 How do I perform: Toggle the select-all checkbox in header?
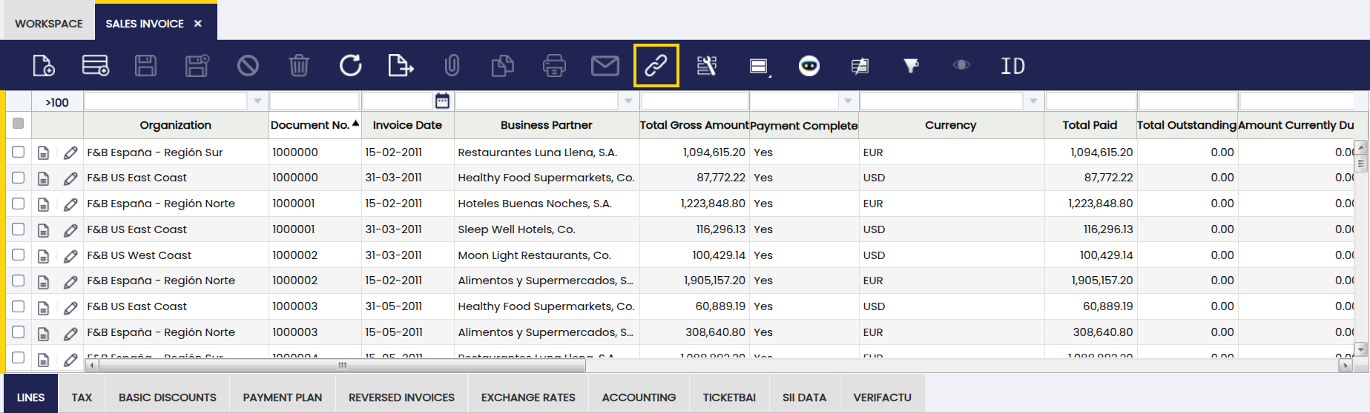pos(19,124)
